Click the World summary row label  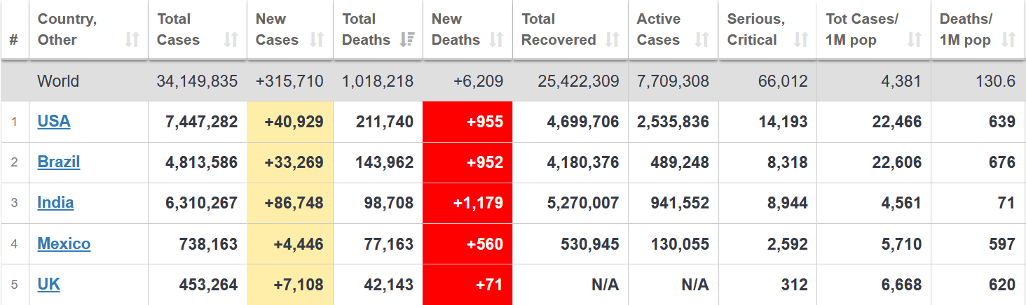(58, 81)
